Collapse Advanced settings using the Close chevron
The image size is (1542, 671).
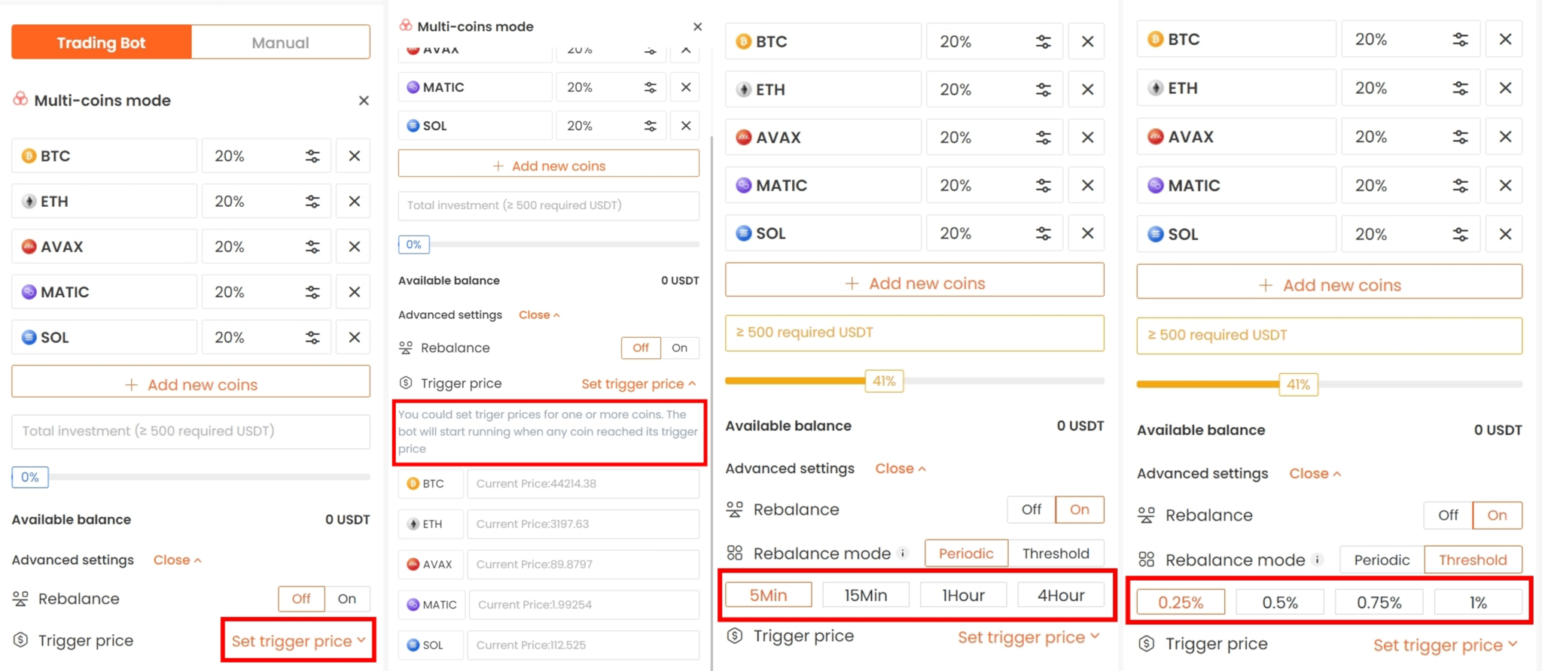click(177, 560)
